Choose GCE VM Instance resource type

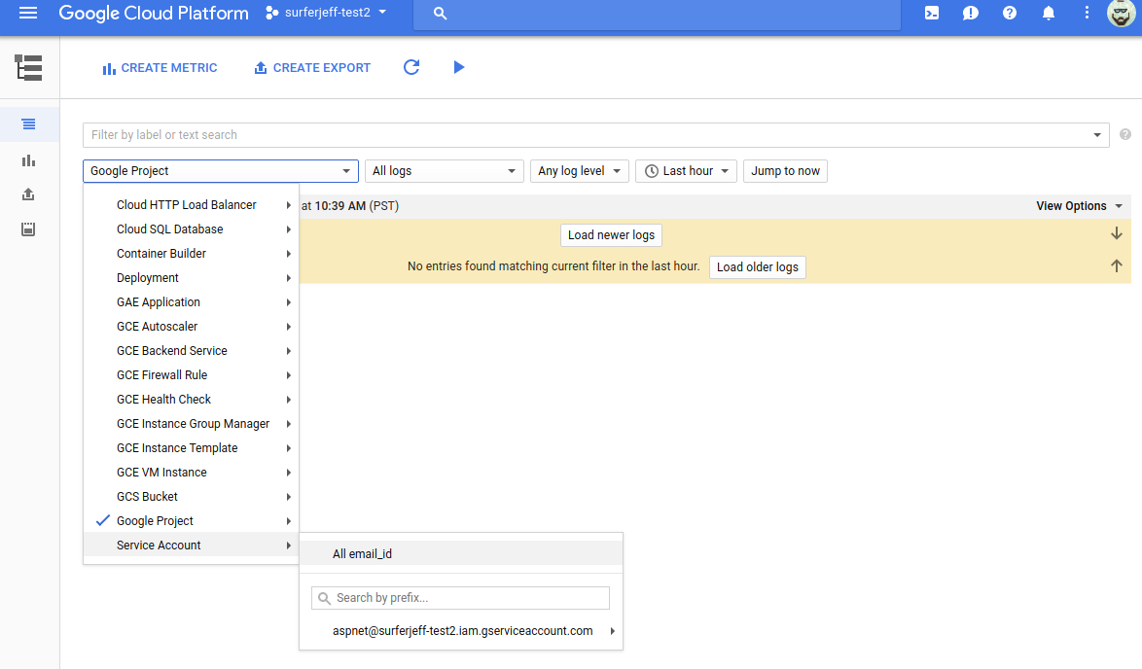click(161, 472)
